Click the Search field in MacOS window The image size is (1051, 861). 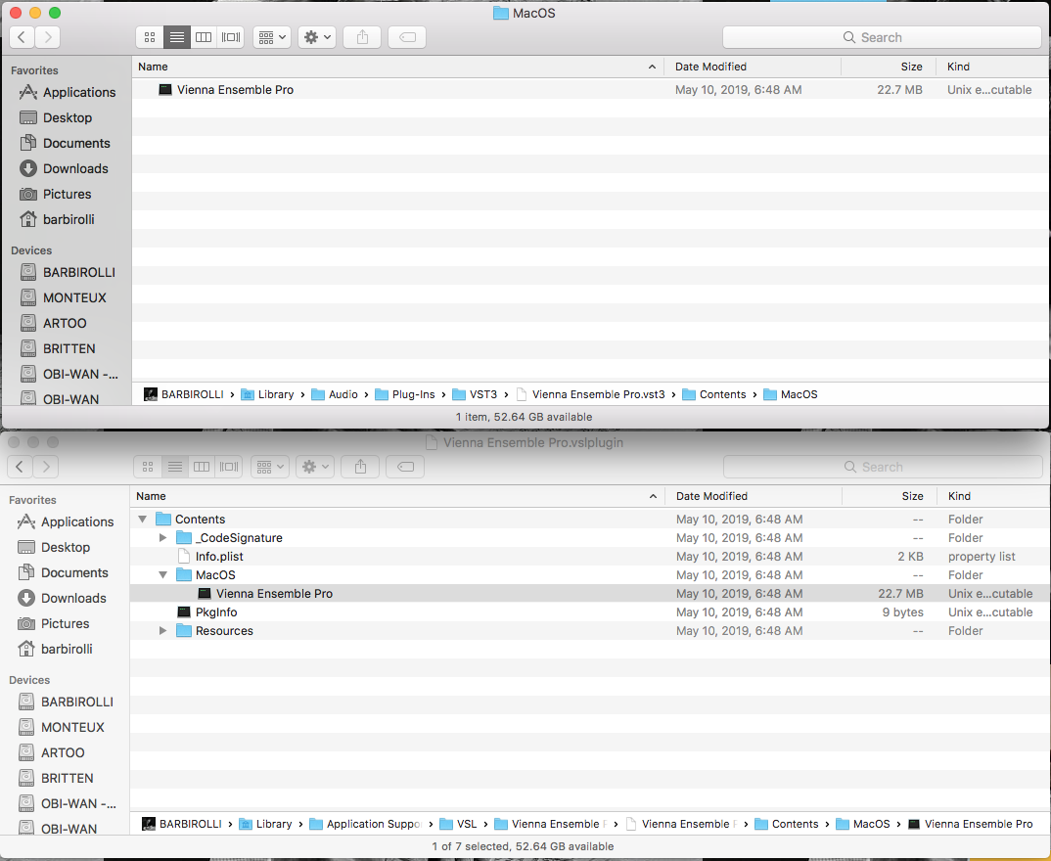pyautogui.click(x=882, y=37)
